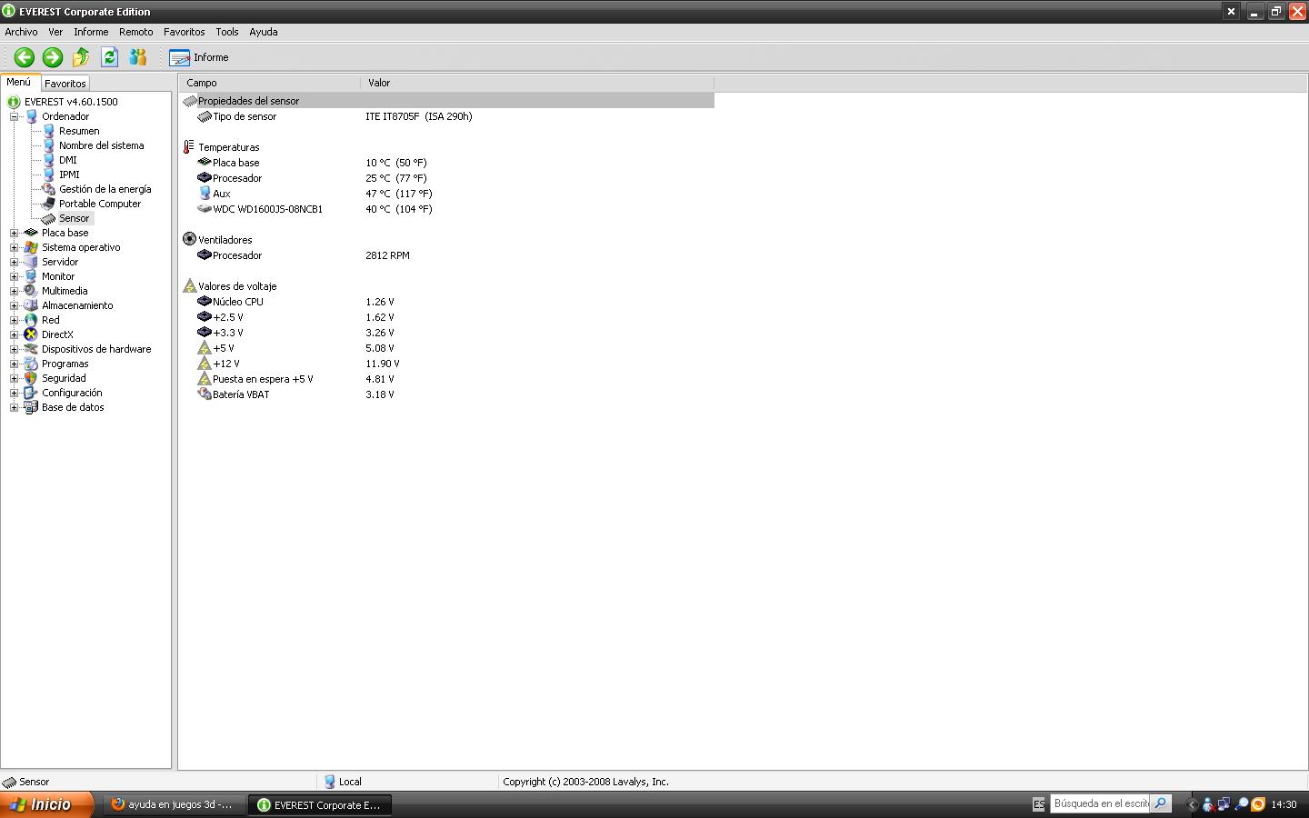This screenshot has width=1309, height=818.
Task: Expand the Programas tree node
Action: (x=15, y=364)
